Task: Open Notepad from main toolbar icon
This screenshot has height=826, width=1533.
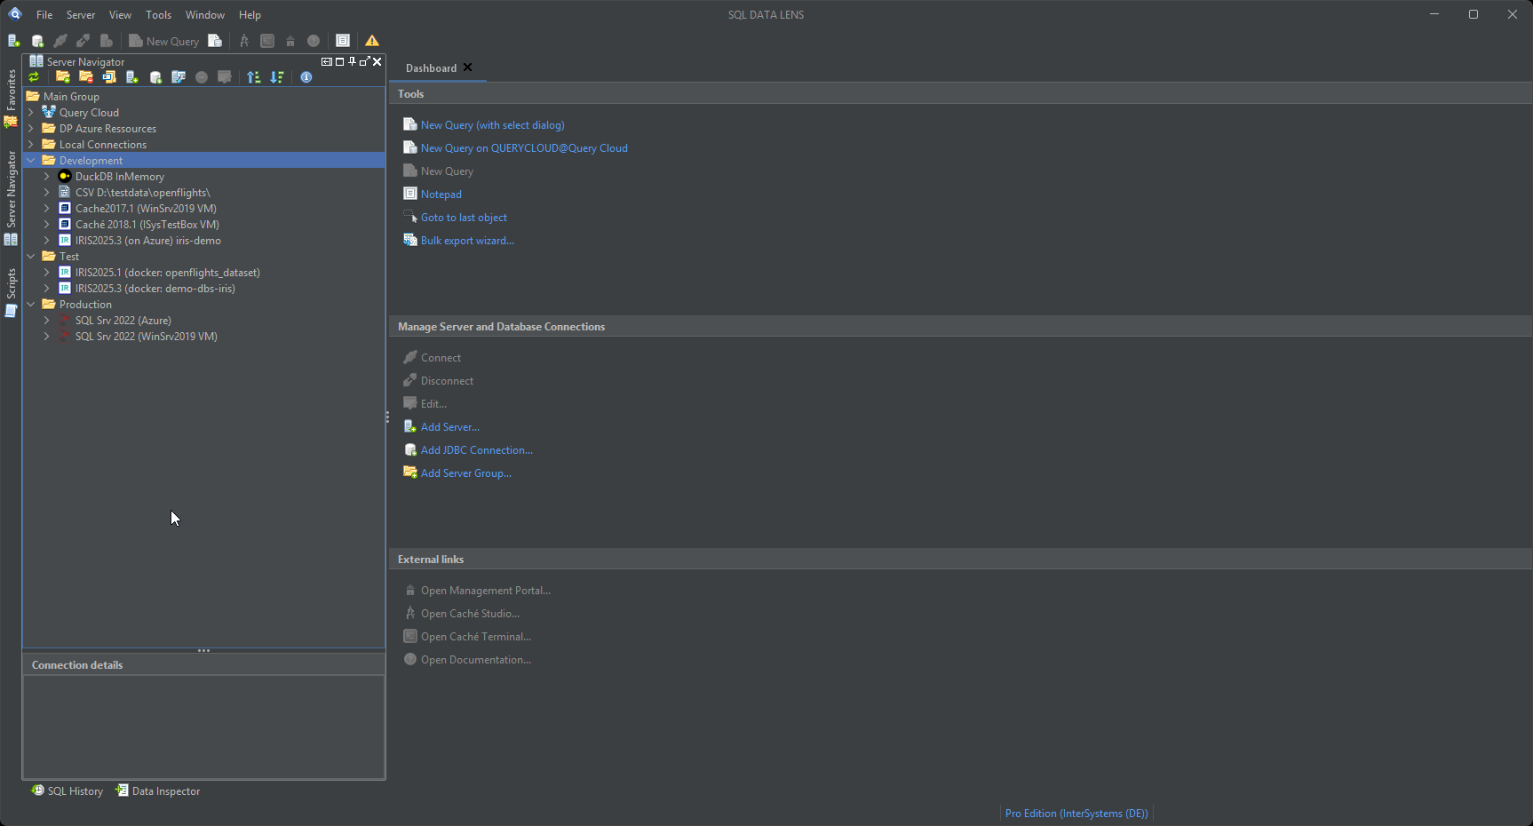Action: pos(343,41)
